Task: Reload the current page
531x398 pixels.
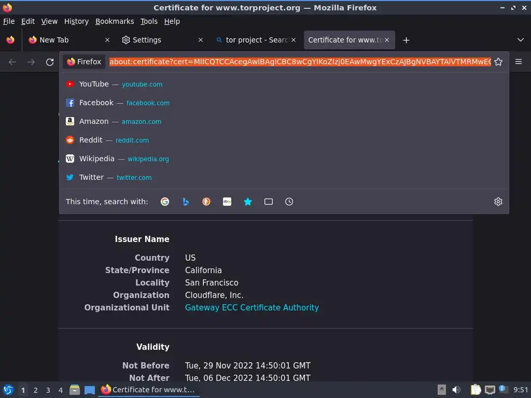Action: [50, 62]
